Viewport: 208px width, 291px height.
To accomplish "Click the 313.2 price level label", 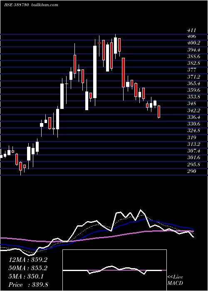I will point(194,144).
